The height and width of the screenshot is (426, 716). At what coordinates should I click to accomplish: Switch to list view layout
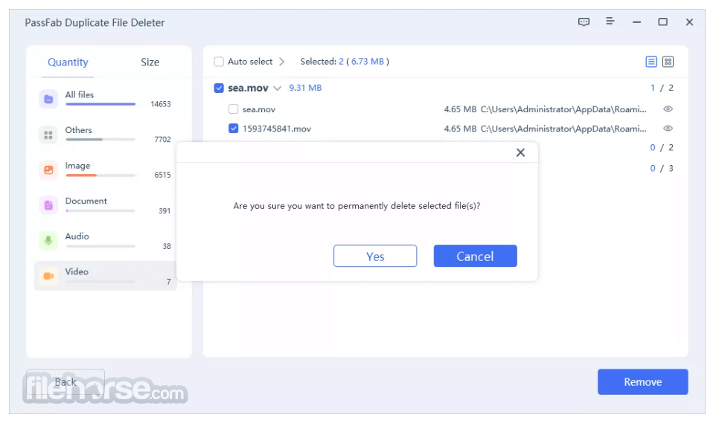click(651, 62)
